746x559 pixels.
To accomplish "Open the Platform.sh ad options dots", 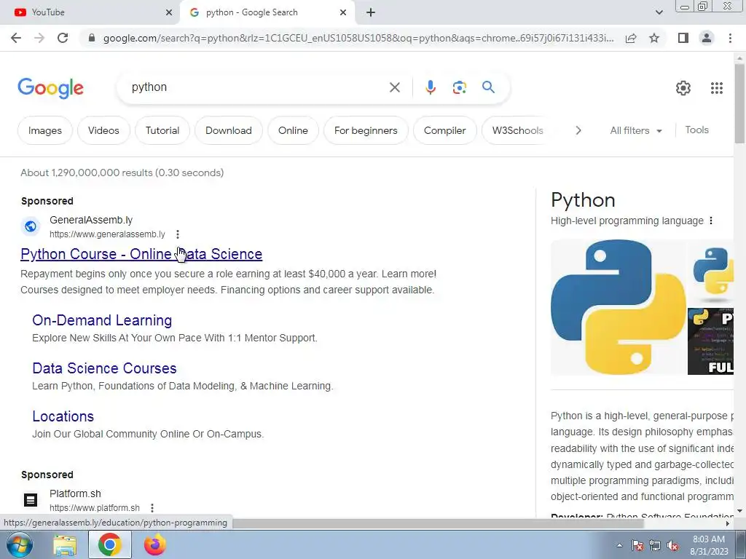I will point(152,508).
